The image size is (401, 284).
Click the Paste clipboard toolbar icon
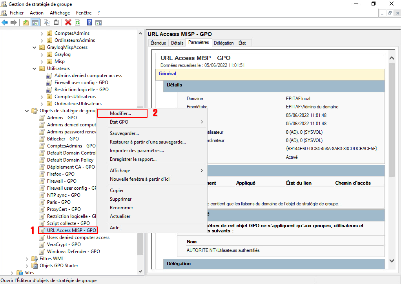(56, 23)
